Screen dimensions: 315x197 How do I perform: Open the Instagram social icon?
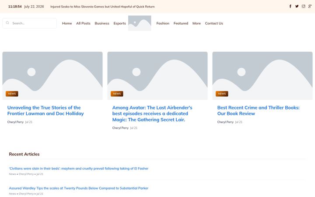point(303,6)
